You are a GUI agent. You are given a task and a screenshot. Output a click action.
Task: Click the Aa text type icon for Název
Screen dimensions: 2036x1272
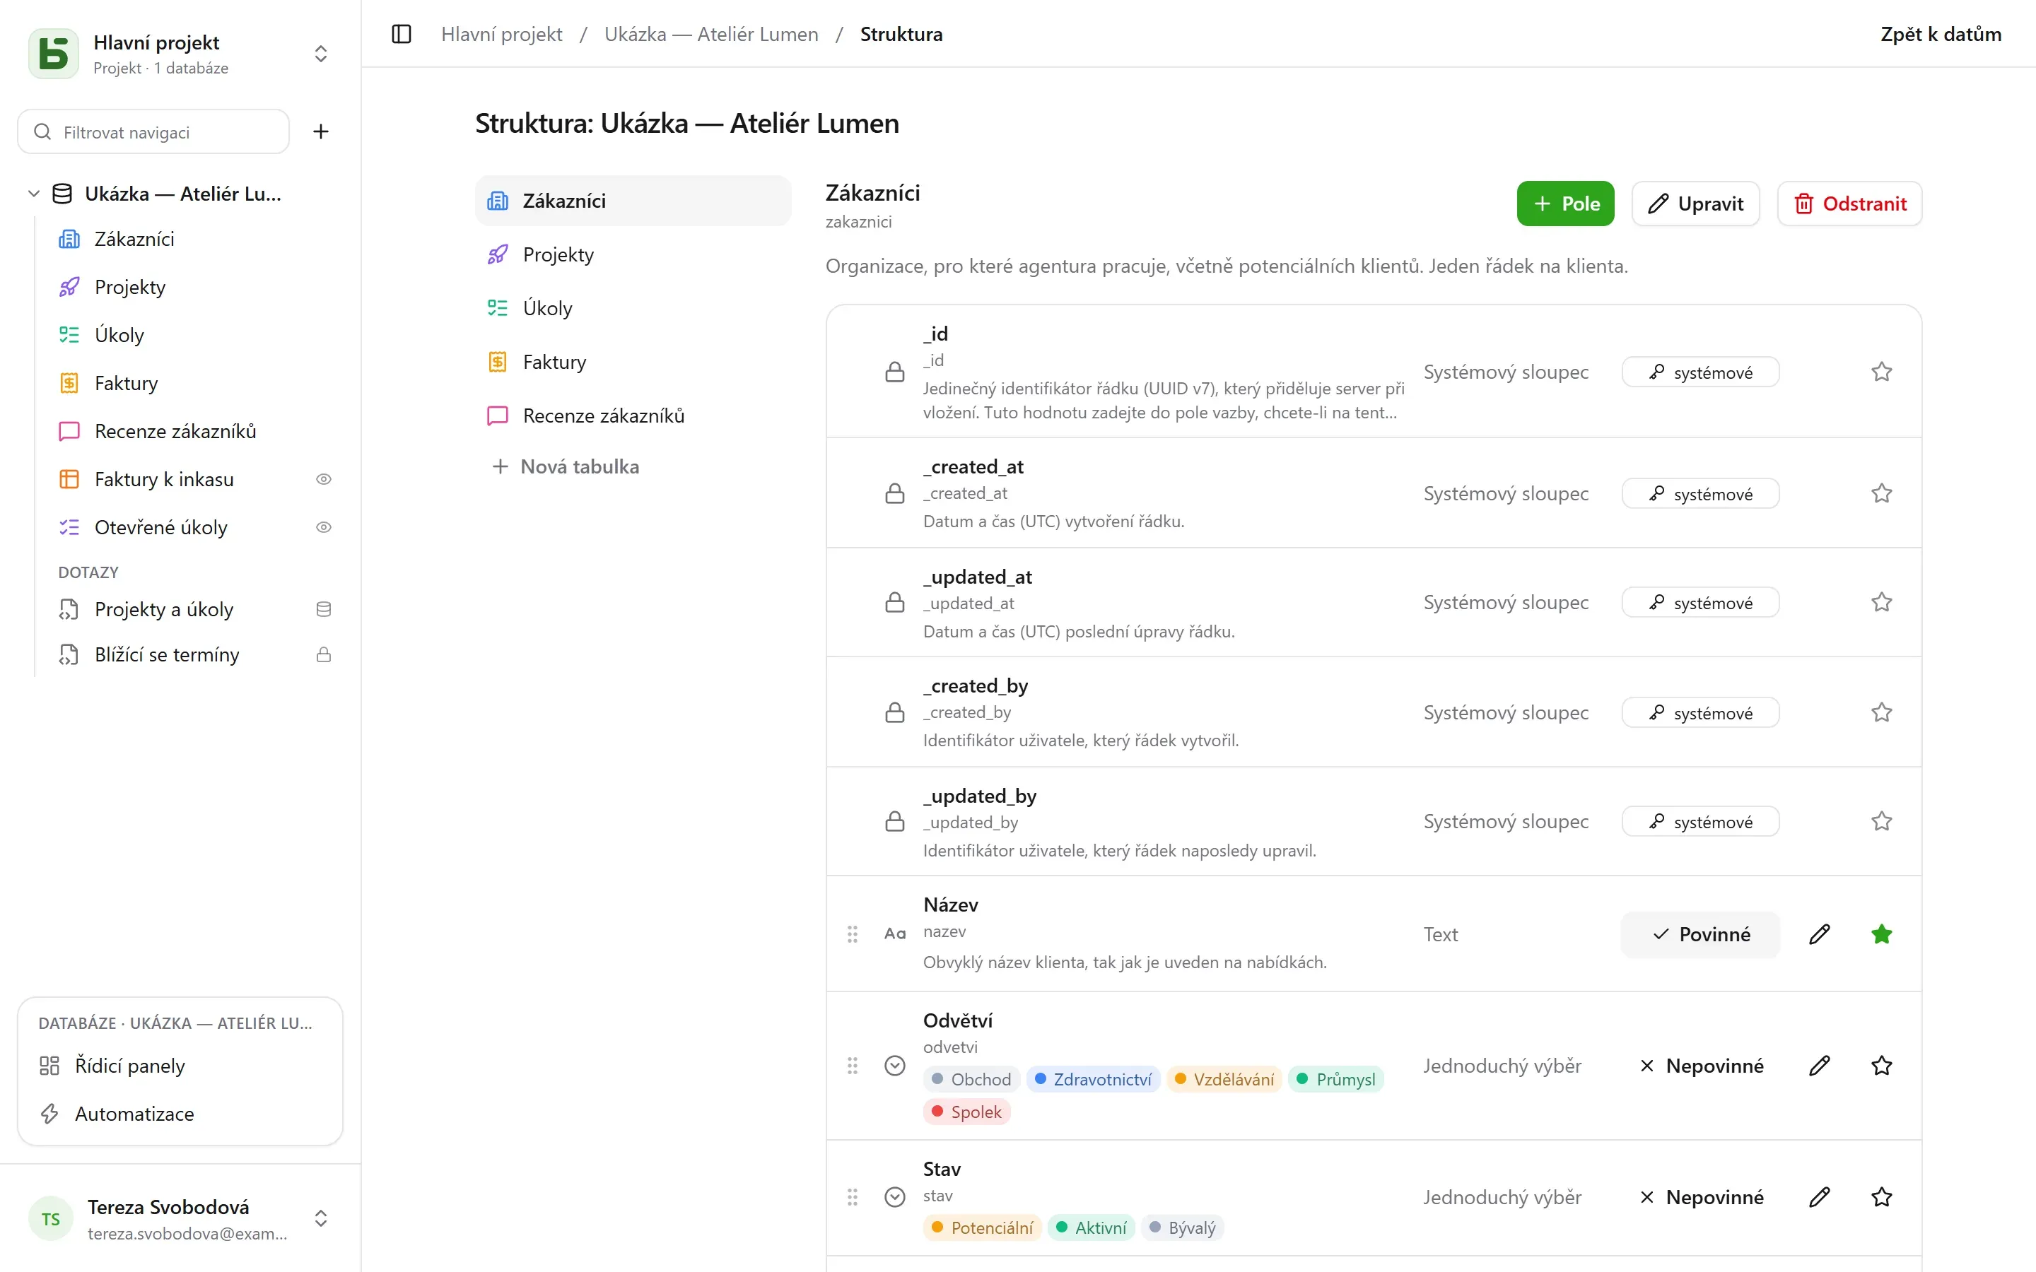895,934
